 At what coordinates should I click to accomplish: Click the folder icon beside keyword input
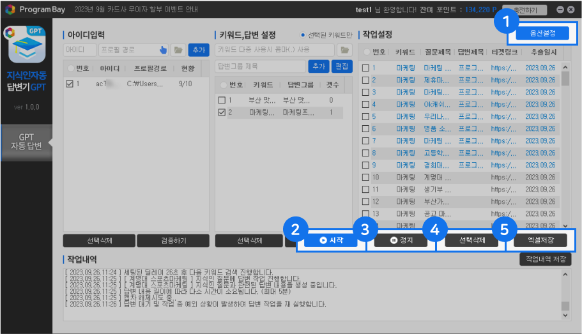pyautogui.click(x=345, y=50)
